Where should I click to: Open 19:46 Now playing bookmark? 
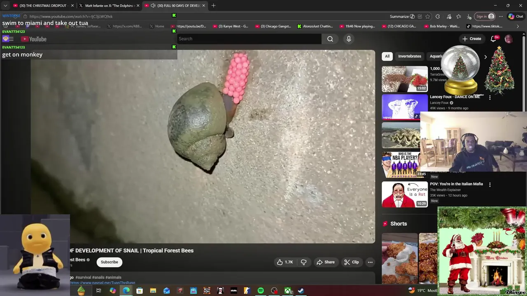pyautogui.click(x=357, y=26)
